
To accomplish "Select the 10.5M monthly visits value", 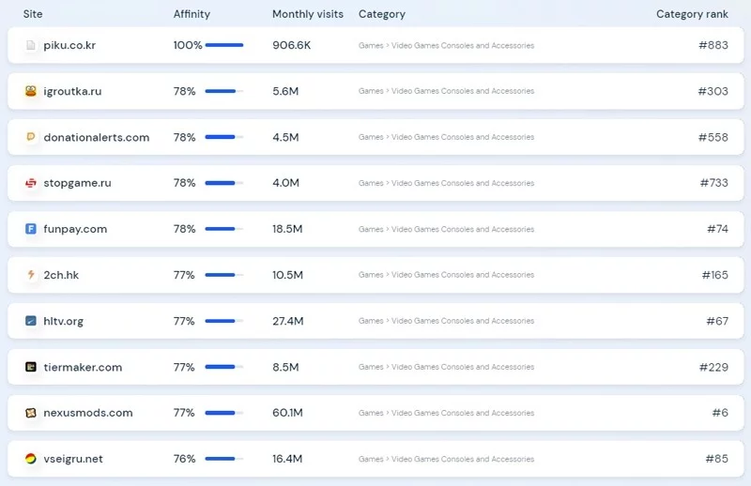I will click(x=287, y=275).
